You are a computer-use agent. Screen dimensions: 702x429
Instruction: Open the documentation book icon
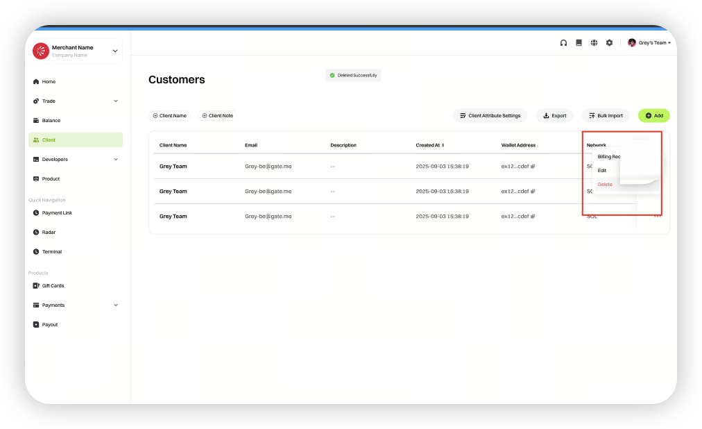(x=579, y=43)
